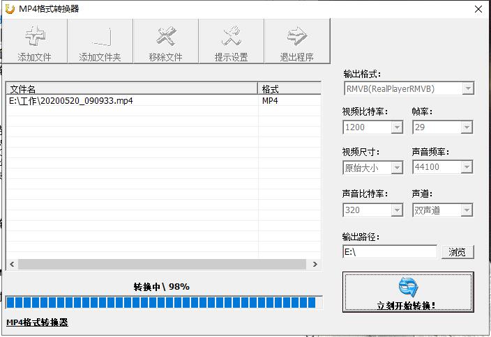Viewport: 491px width, 337px height.
Task: Close the MP4格式转换器 window
Action: point(478,9)
